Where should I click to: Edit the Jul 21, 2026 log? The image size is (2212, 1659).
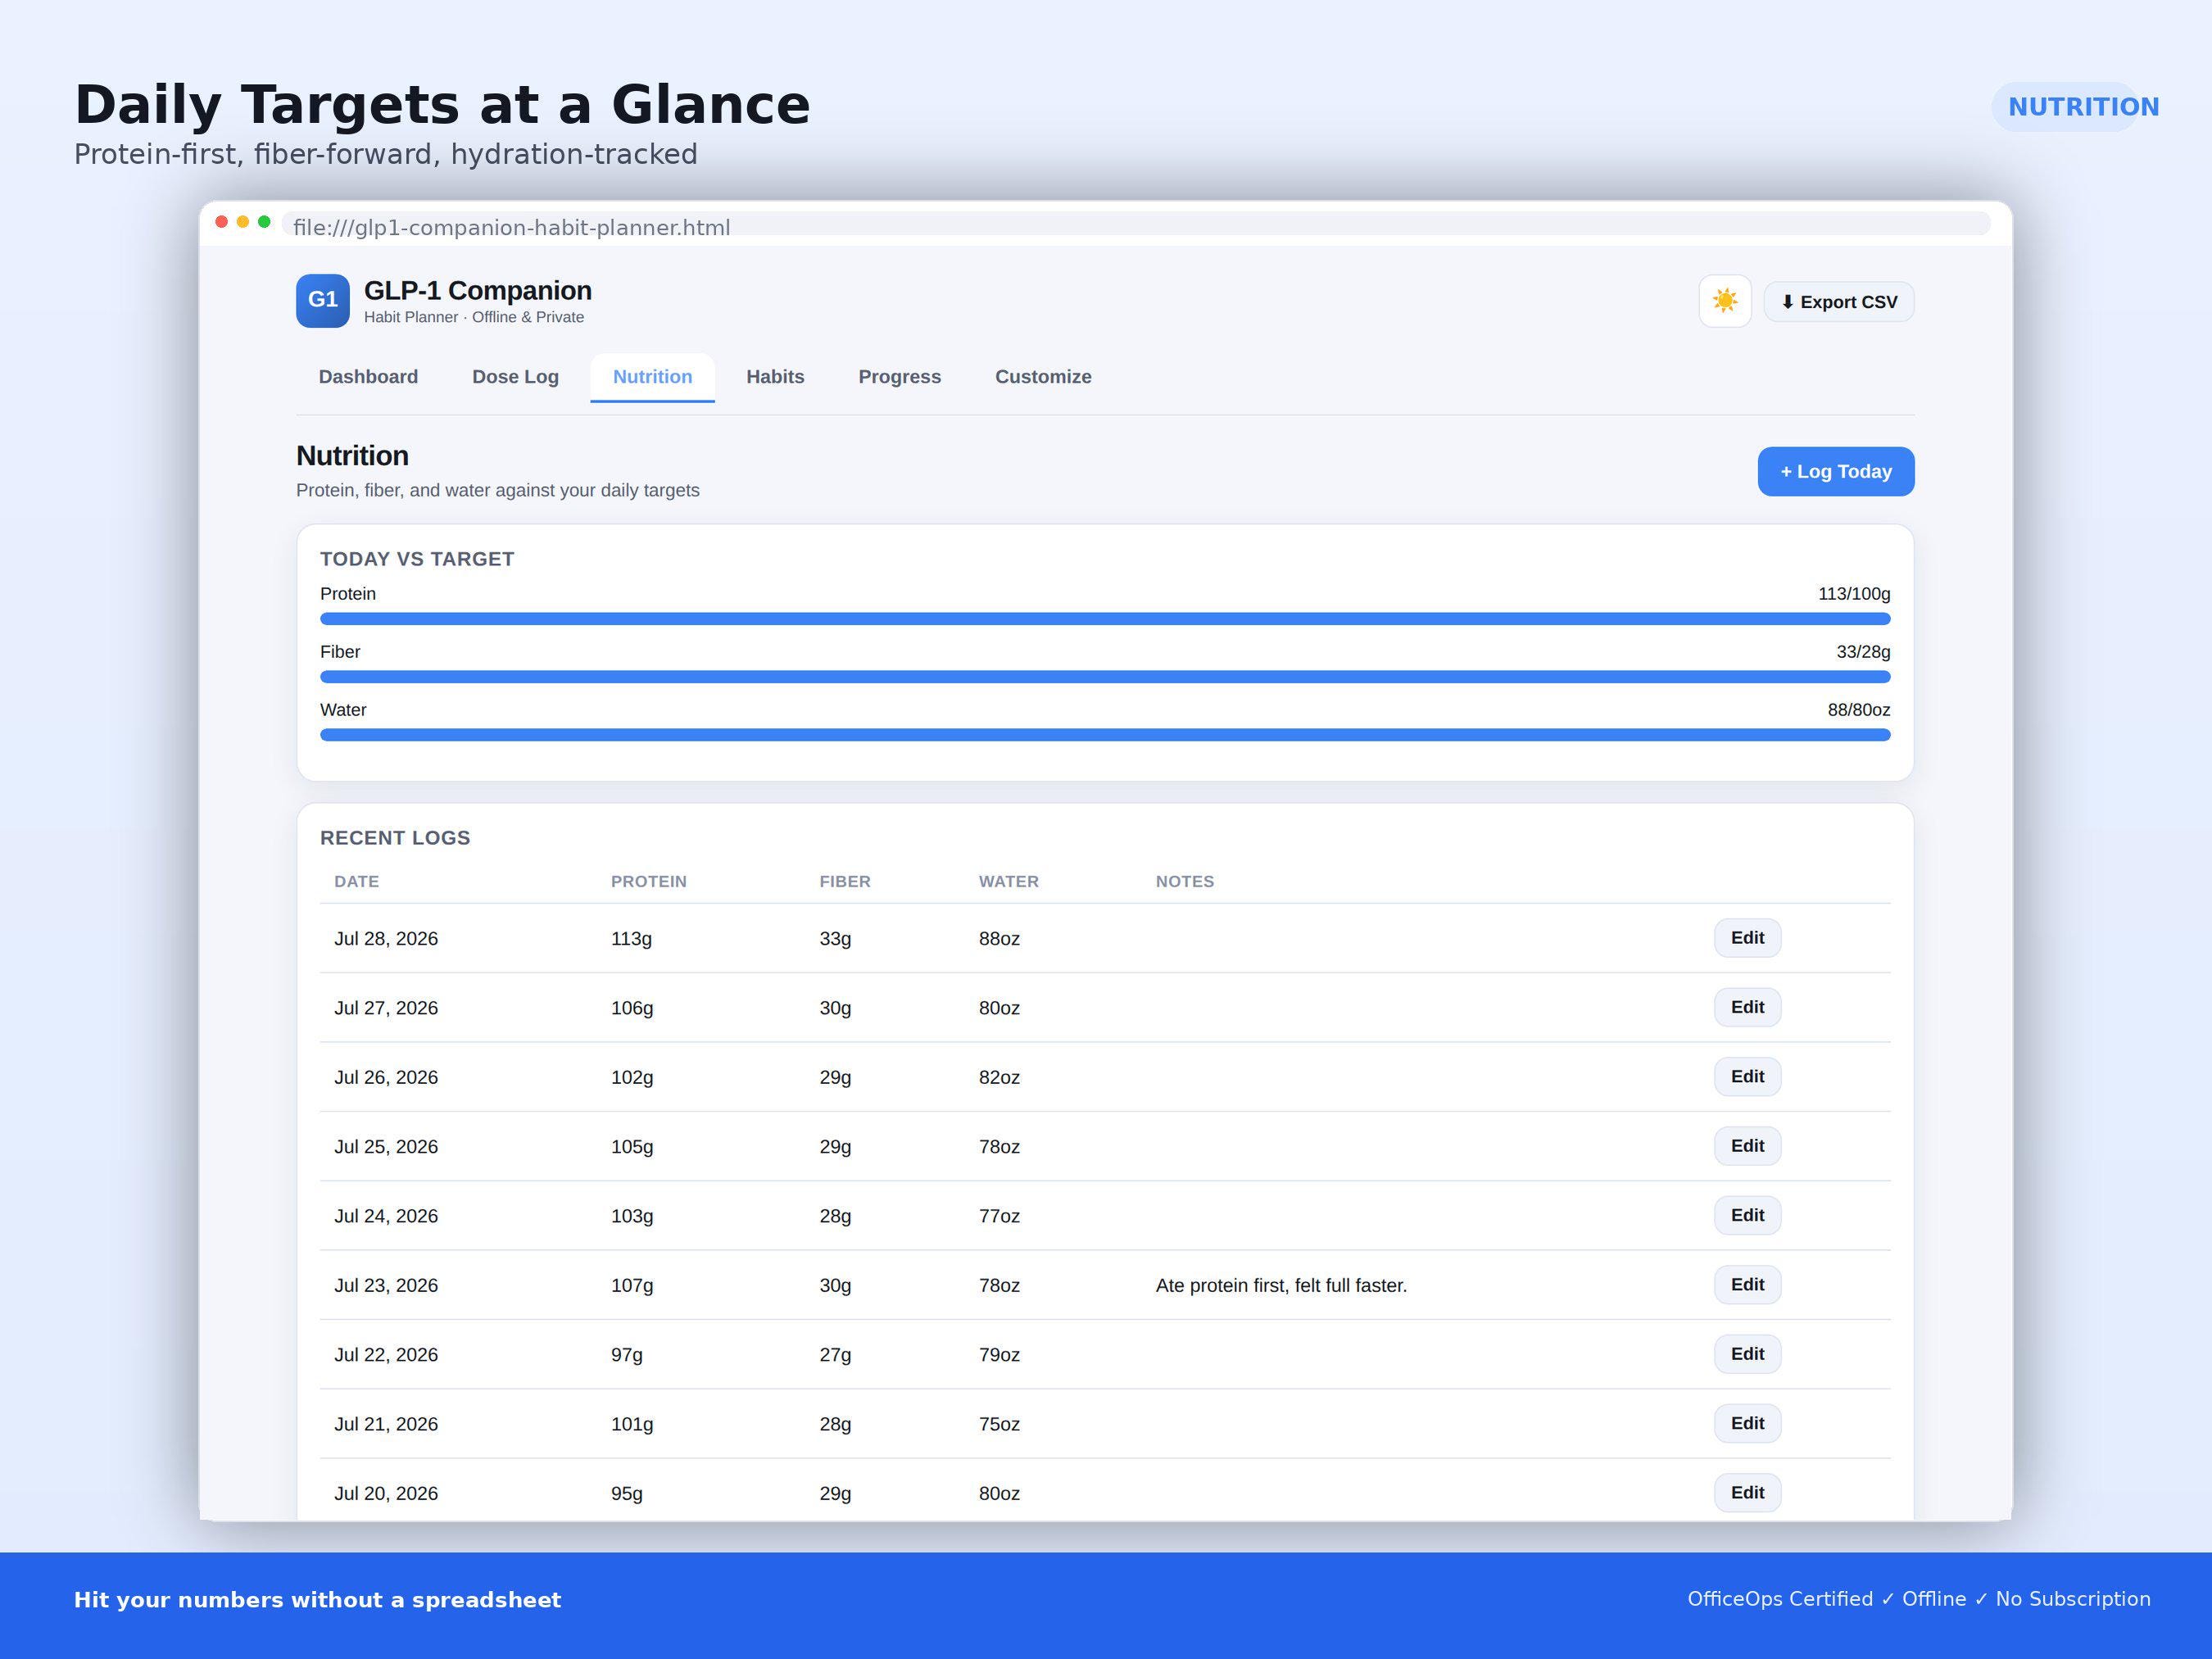pos(1747,1423)
